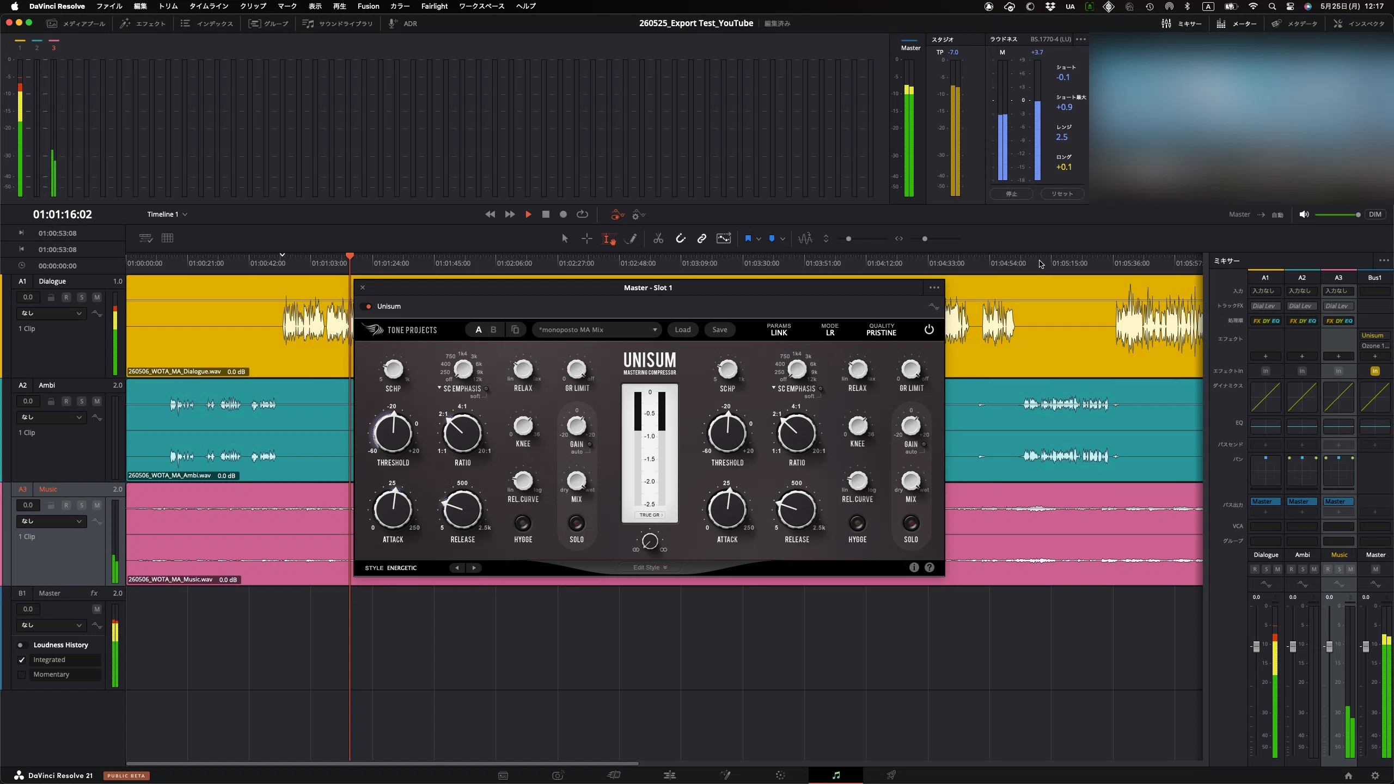Start playback with the play button
This screenshot has width=1394, height=784.
click(x=528, y=215)
